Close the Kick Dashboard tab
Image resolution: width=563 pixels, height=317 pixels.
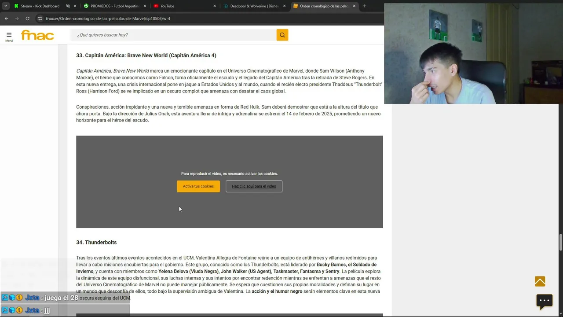click(x=75, y=6)
